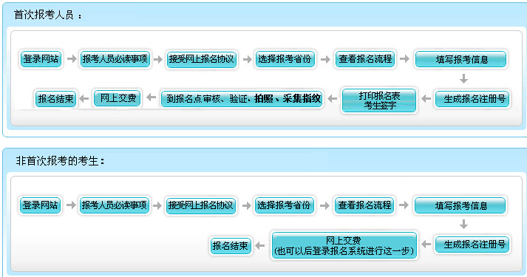Select the 首次报考人员： section heading
The width and height of the screenshot is (527, 277).
pos(48,15)
